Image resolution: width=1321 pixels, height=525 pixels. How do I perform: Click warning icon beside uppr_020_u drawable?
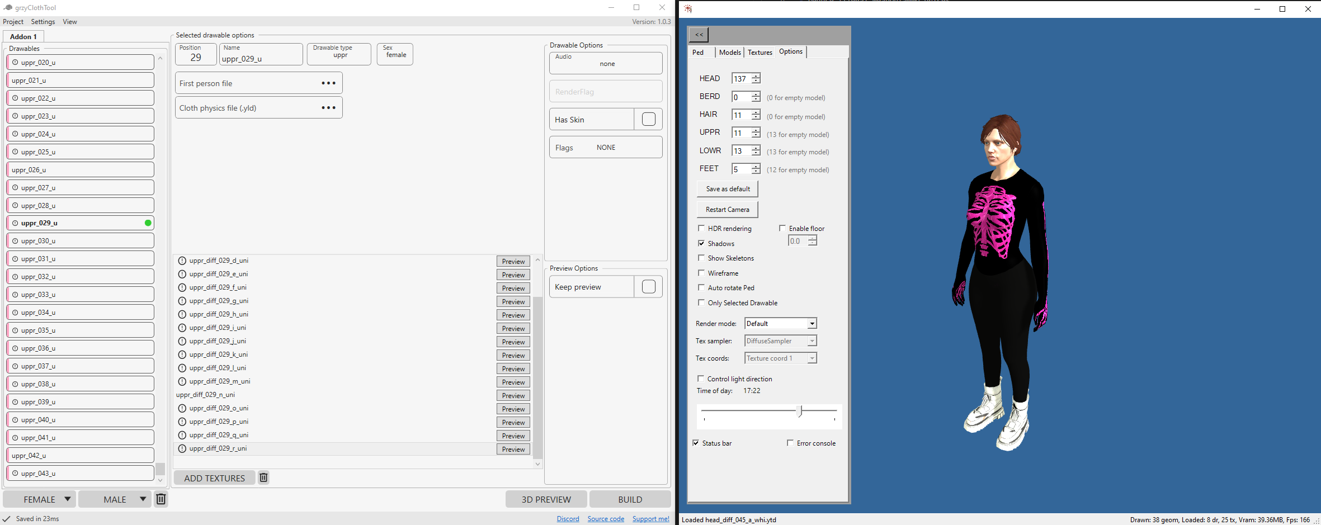coord(15,63)
